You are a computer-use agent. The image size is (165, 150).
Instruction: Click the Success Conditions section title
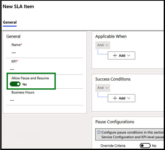[113, 79]
